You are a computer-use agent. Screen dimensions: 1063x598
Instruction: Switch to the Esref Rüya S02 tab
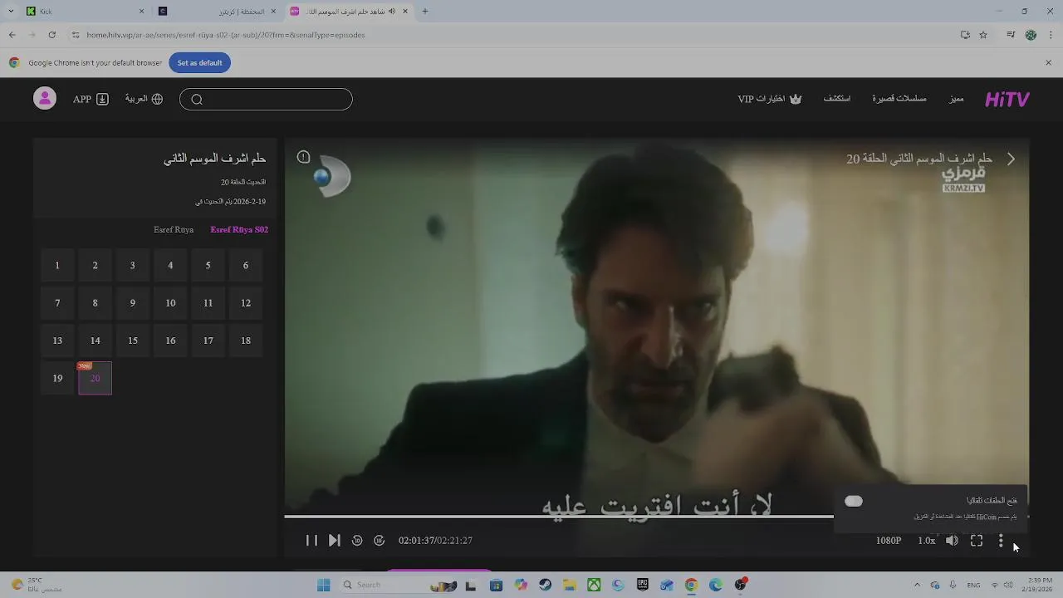239,229
